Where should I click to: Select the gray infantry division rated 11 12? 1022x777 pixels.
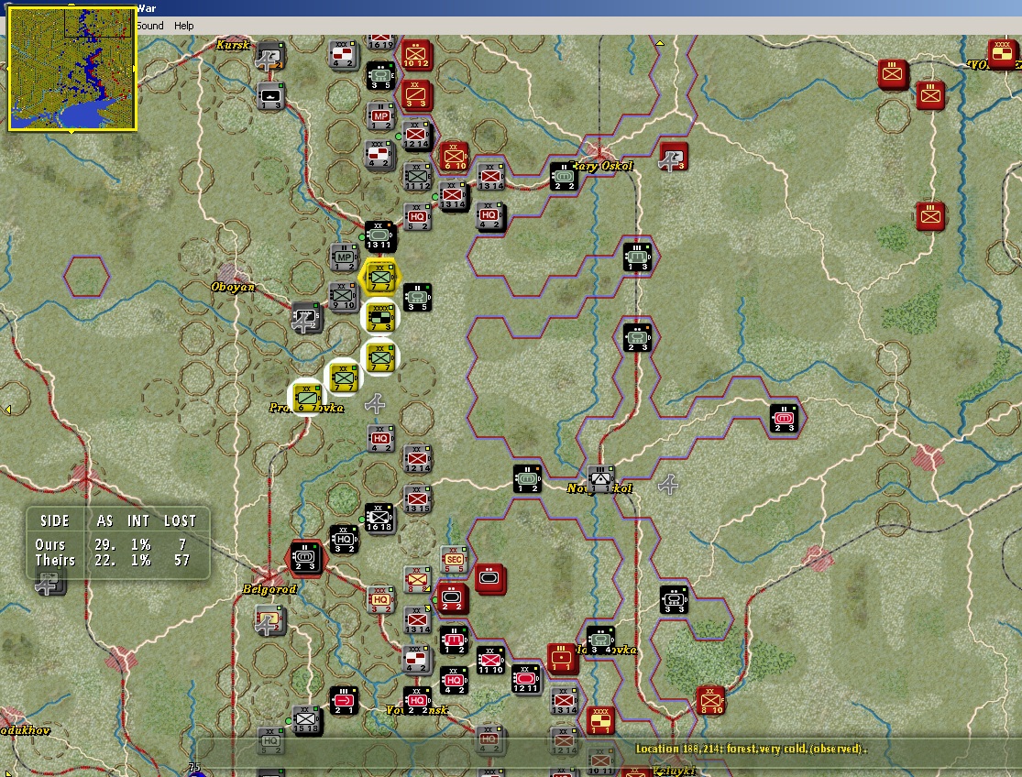418,177
